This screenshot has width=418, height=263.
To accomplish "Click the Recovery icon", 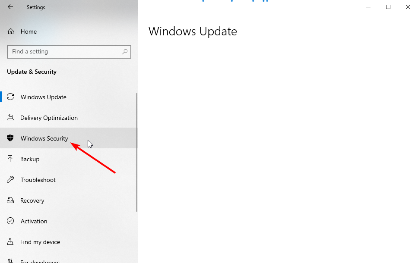I will [x=10, y=200].
